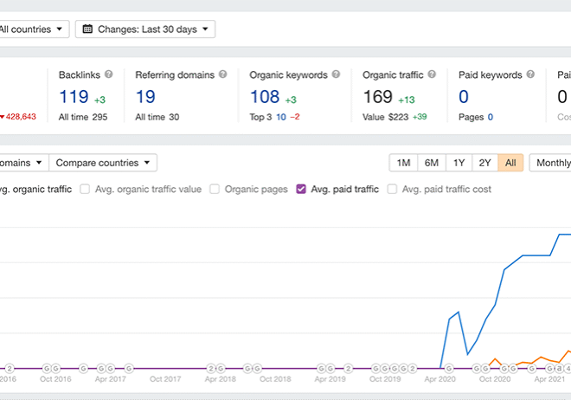This screenshot has width=571, height=400.
Task: Switch chart range to 6M
Action: pos(431,163)
